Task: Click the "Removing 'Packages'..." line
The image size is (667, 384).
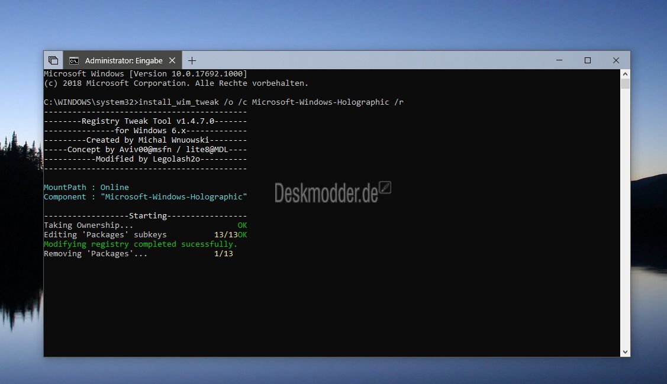Action: click(138, 253)
